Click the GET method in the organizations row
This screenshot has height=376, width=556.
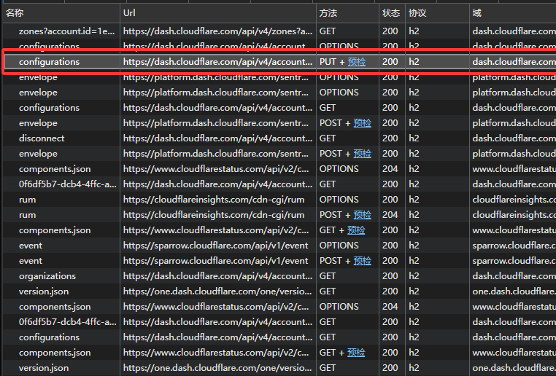[x=328, y=276]
